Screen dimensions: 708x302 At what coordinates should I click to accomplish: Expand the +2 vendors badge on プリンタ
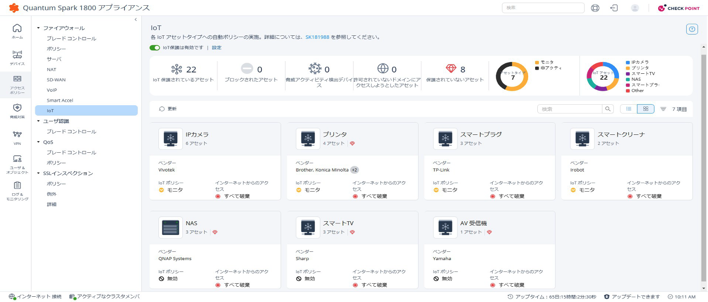[354, 170]
